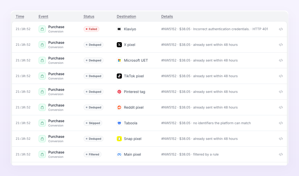Screen dimensions: 299x176
Task: Select the TikTok pixel destination name
Action: click(x=134, y=76)
